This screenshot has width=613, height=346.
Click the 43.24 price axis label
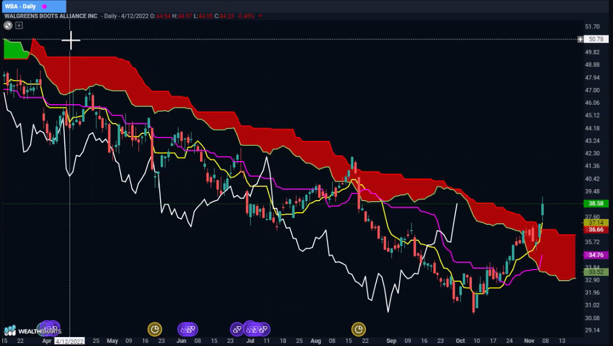click(x=592, y=141)
